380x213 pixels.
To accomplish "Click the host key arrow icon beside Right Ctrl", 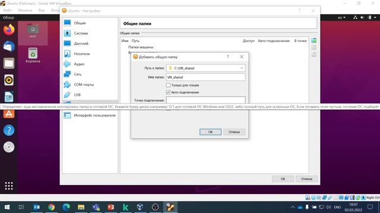I will click(x=363, y=198).
